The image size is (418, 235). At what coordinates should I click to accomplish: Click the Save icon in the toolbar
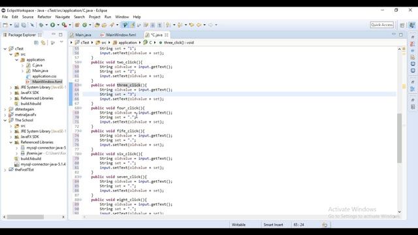(x=16, y=25)
